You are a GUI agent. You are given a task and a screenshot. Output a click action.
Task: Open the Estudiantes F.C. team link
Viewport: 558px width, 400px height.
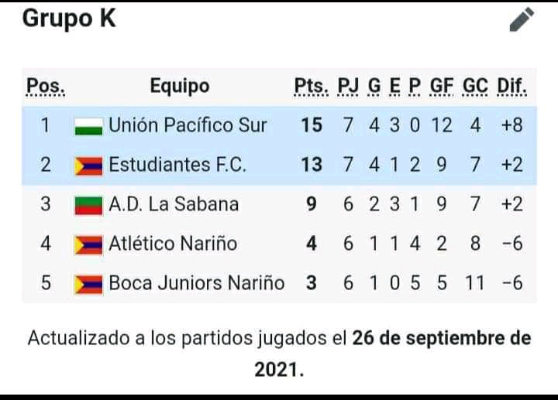click(x=177, y=165)
